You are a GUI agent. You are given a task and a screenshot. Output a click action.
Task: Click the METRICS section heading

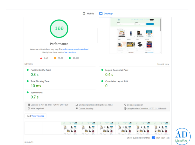click(x=29, y=64)
